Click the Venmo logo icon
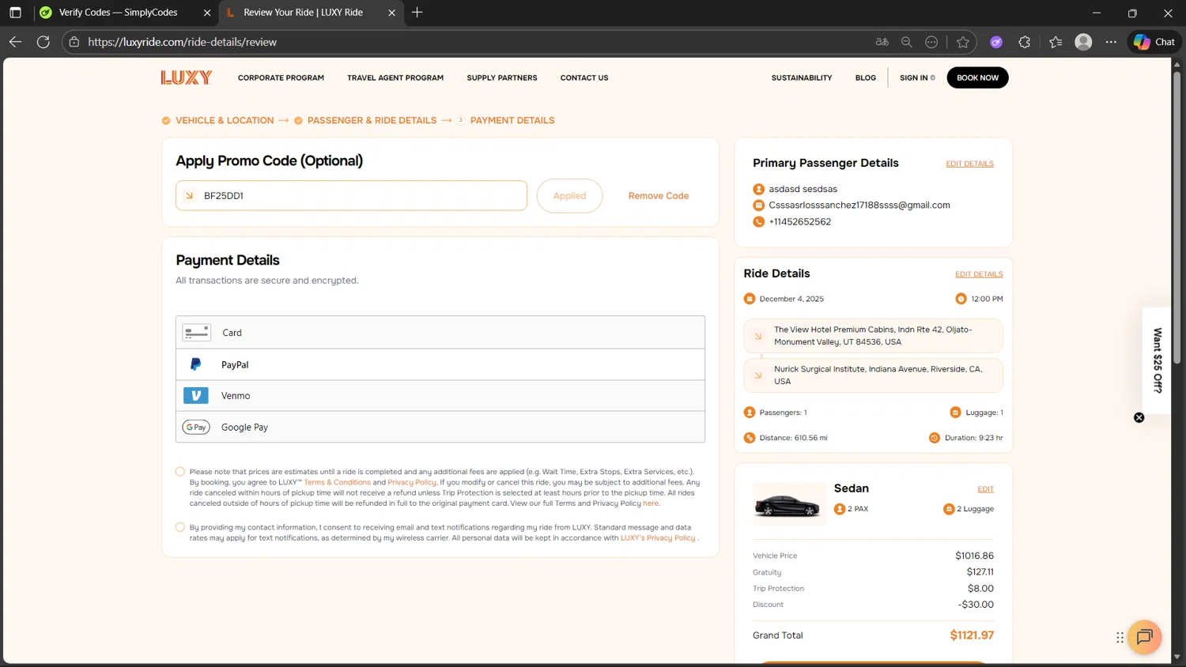Viewport: 1186px width, 667px height. click(x=195, y=395)
